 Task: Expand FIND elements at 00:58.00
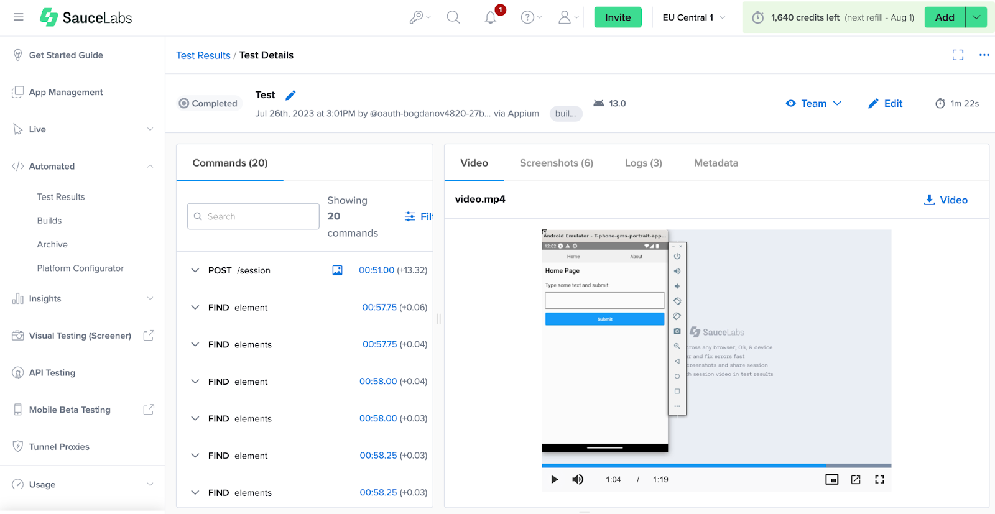coord(195,418)
